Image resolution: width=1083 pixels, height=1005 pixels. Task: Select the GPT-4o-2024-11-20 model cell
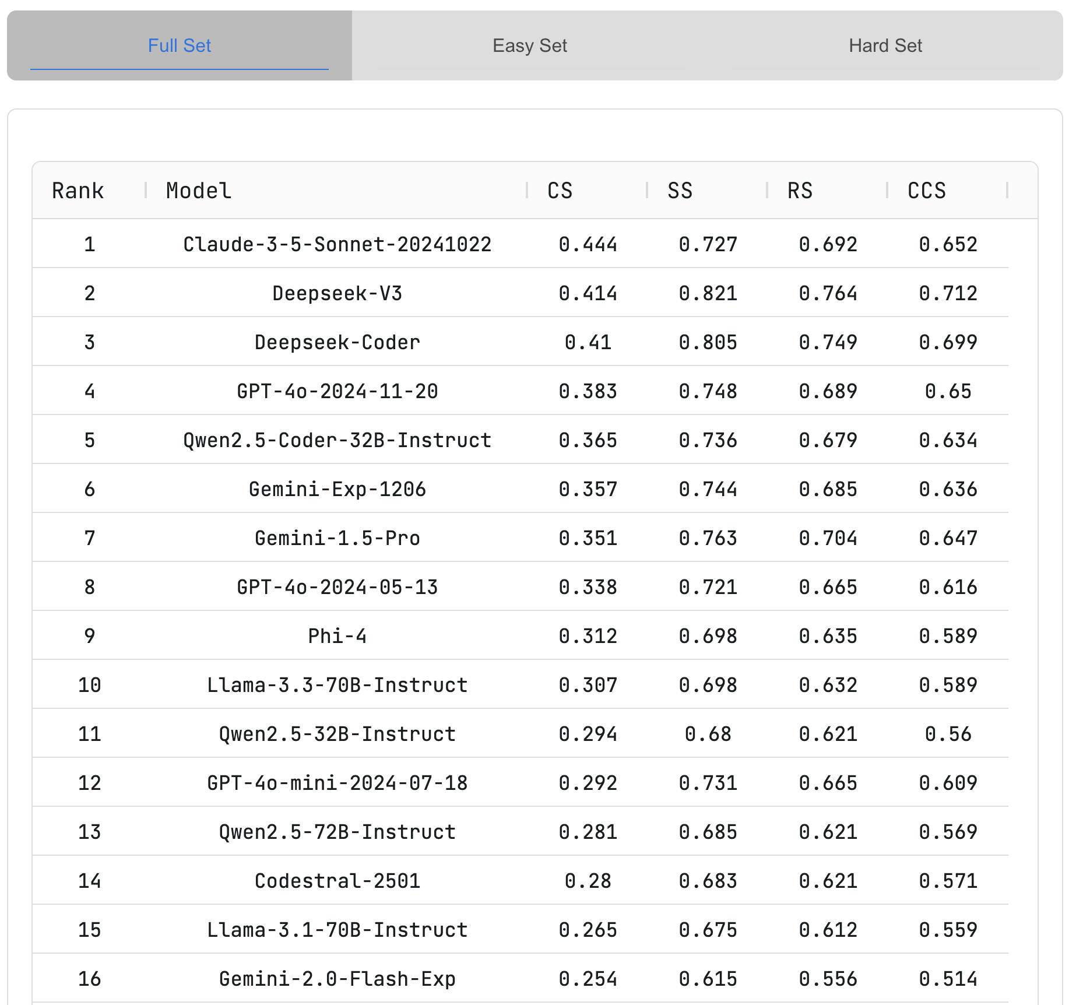[x=337, y=391]
